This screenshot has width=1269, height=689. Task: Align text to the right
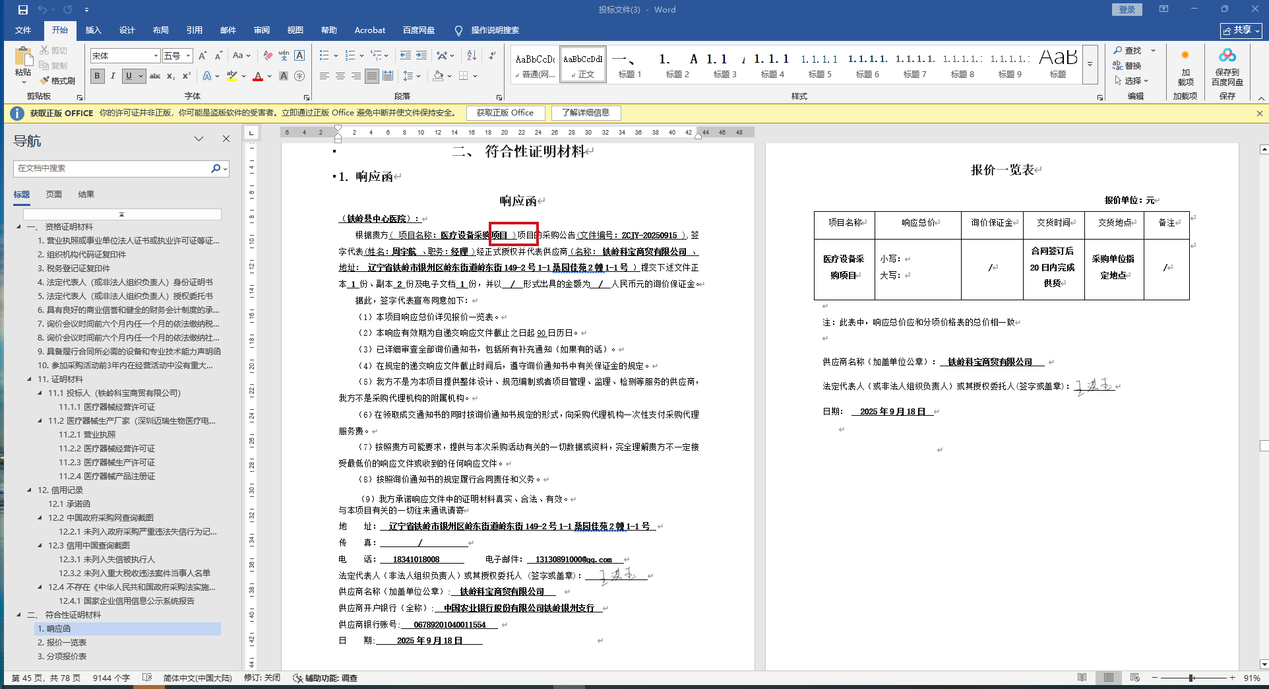(x=356, y=77)
